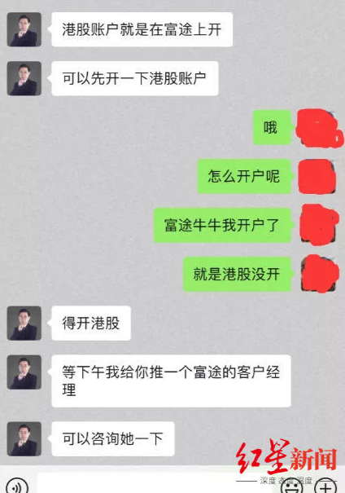Open contact avatar beside 可以先开一下港股账户
The width and height of the screenshot is (345, 493).
24,78
